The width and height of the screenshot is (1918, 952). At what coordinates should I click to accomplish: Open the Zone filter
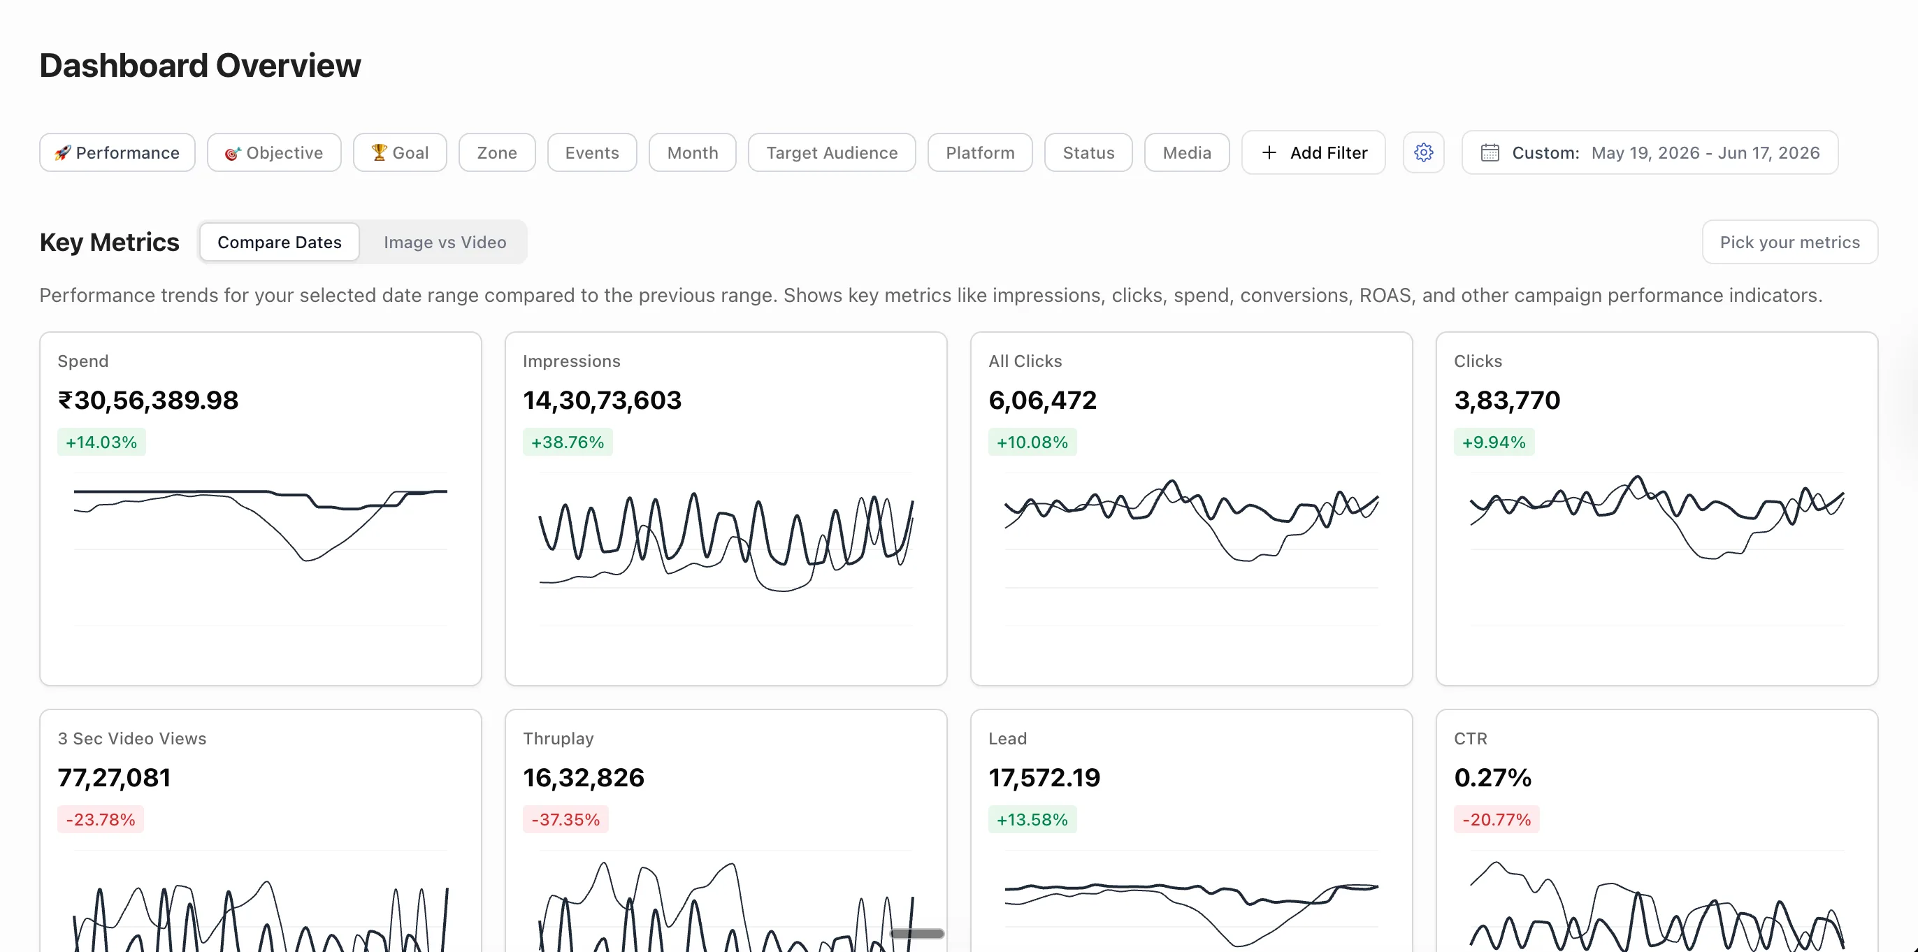pyautogui.click(x=496, y=152)
